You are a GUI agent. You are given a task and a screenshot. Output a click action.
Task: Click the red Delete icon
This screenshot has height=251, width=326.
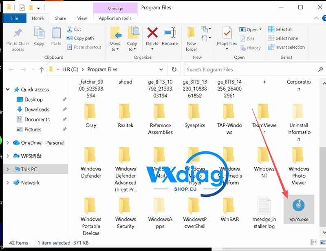(152, 33)
